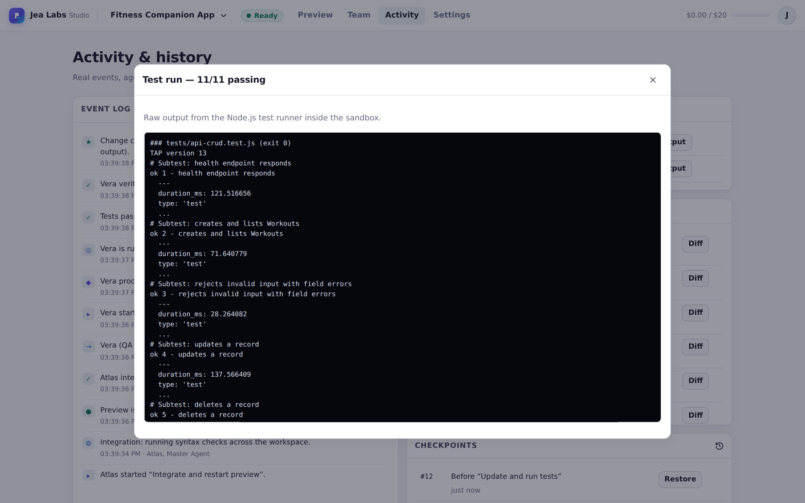Click the CHECKPOINTS panel heading
805x503 pixels.
[x=446, y=446]
